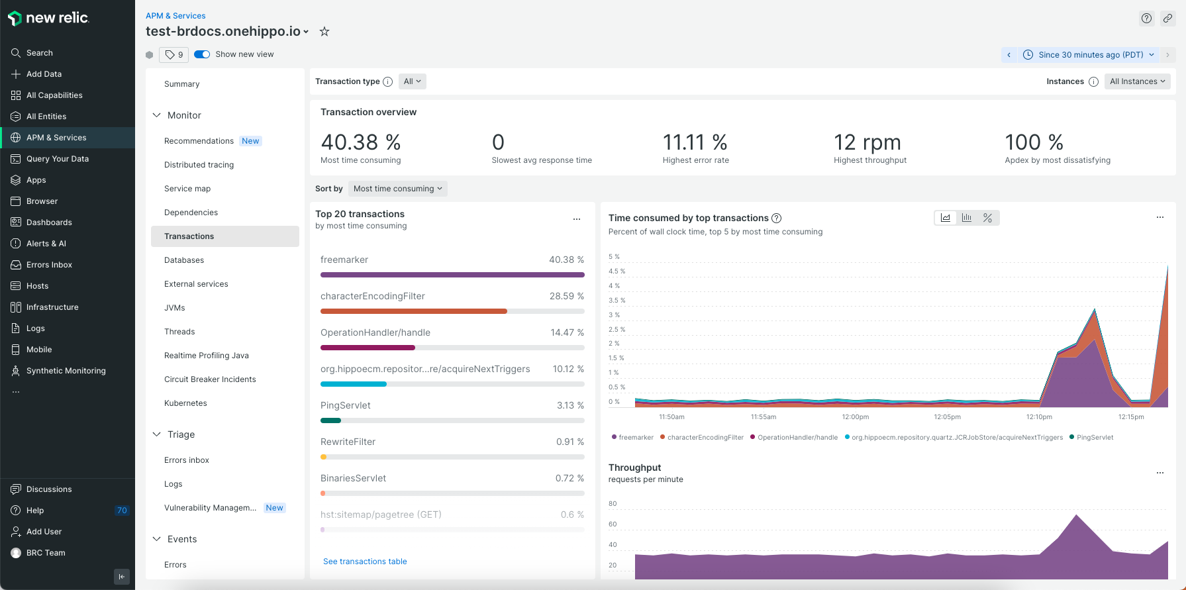Open tags button showing 9
1186x590 pixels.
(x=173, y=55)
